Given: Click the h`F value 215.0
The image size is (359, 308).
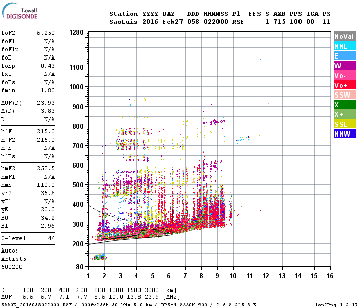Looking at the screenshot, I should [x=46, y=131].
